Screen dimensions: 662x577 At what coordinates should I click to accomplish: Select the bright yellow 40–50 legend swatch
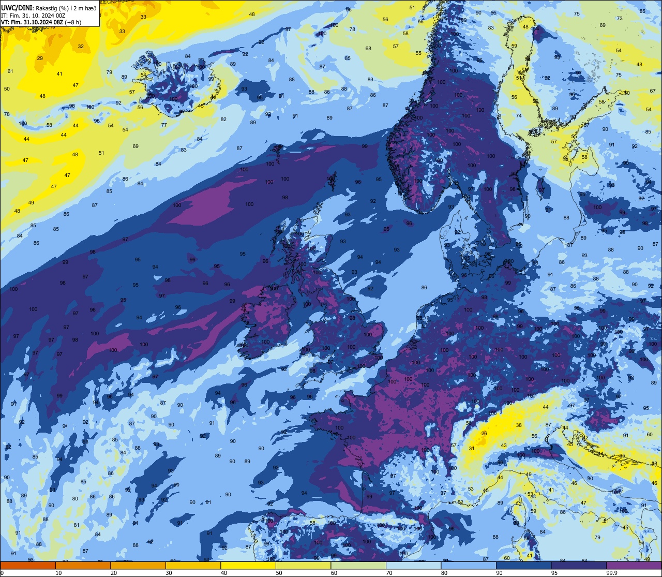[248, 566]
